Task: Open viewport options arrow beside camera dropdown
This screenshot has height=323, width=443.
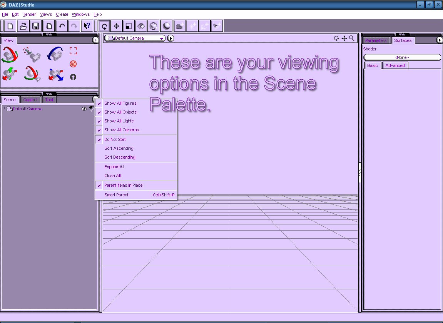Action: tap(171, 38)
